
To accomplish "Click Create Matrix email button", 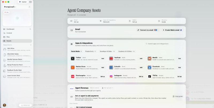I will [172, 30].
